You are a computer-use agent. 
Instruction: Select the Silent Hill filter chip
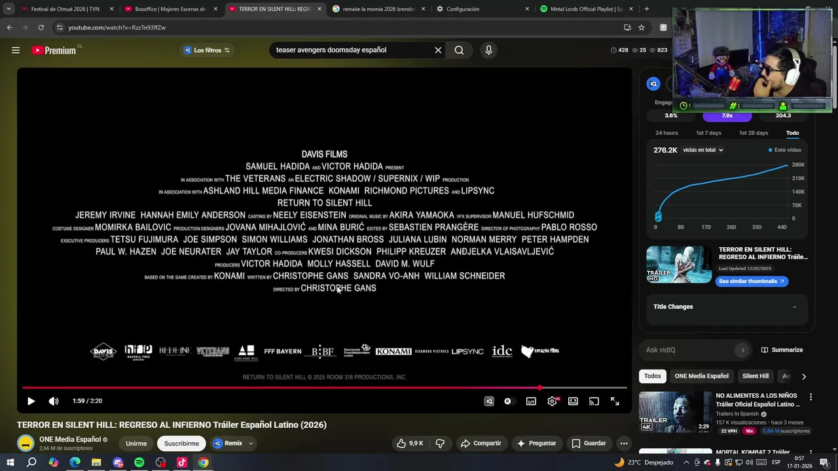756,376
